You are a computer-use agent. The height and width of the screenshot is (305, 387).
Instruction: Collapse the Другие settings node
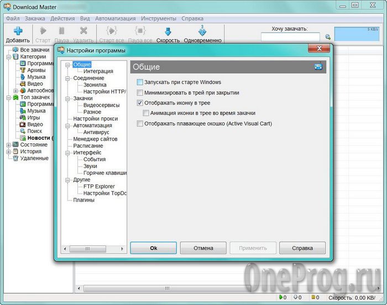(x=67, y=180)
